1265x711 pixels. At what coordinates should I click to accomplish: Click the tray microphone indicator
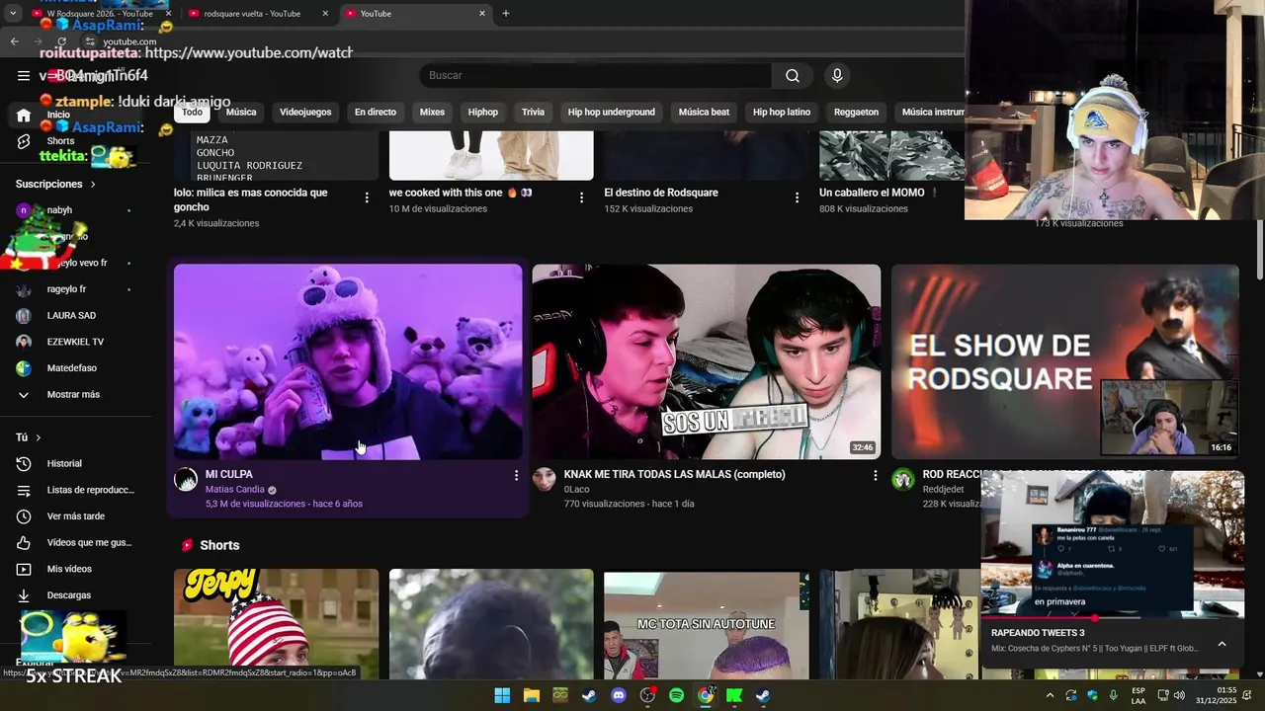tap(1114, 695)
